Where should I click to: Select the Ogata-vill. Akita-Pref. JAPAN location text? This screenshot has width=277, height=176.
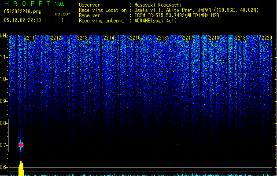[x=196, y=10]
